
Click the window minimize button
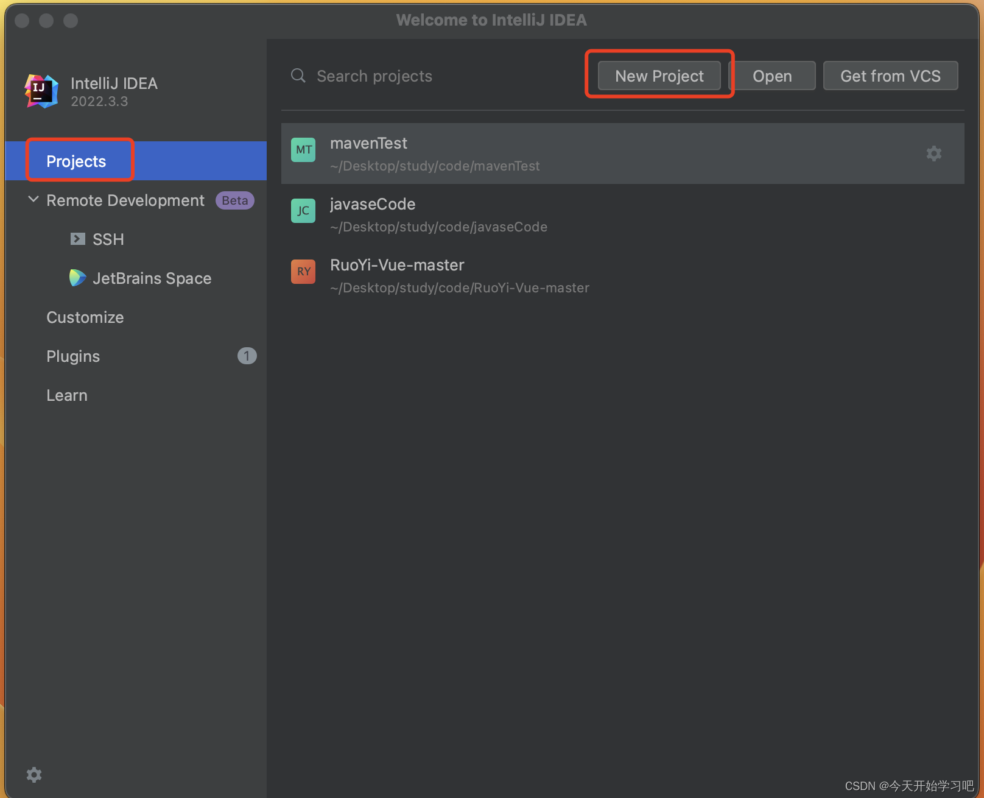click(46, 21)
